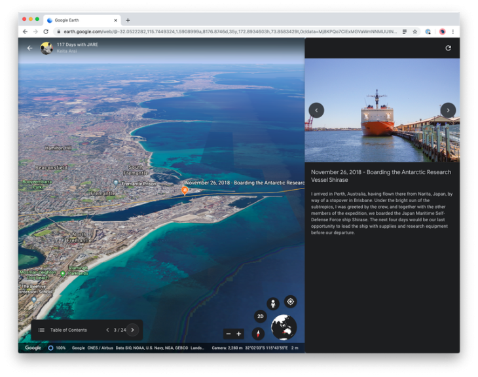Click the Fremantle Prison marker pin

pos(116,183)
